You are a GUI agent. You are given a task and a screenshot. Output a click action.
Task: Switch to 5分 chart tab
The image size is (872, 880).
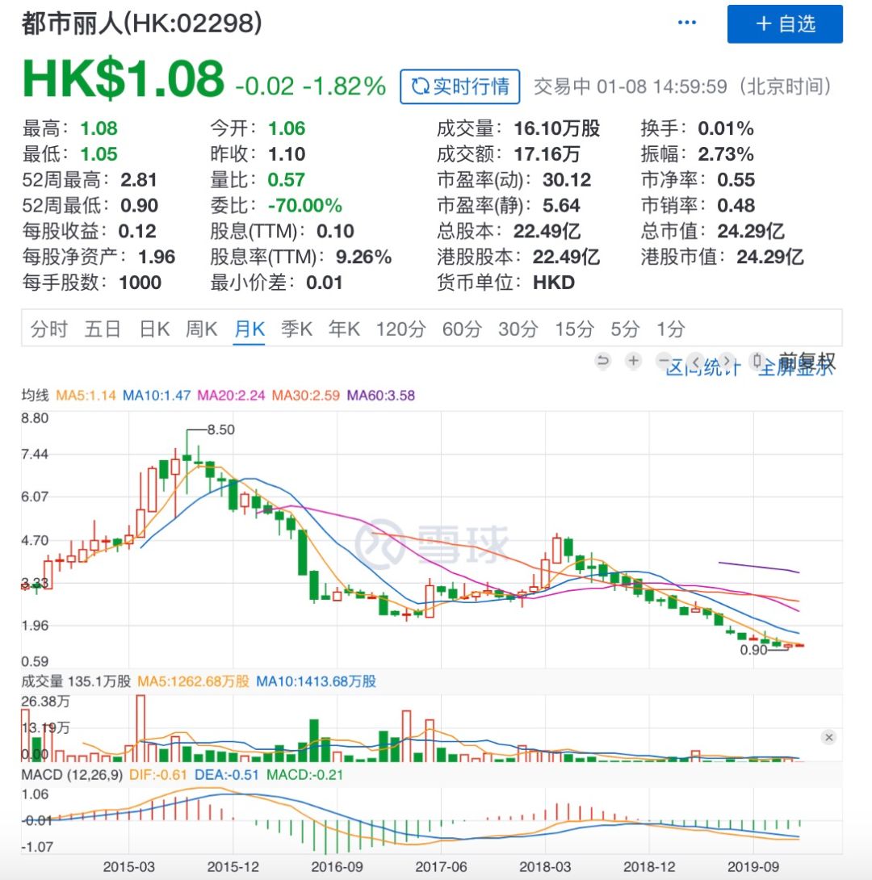[625, 329]
